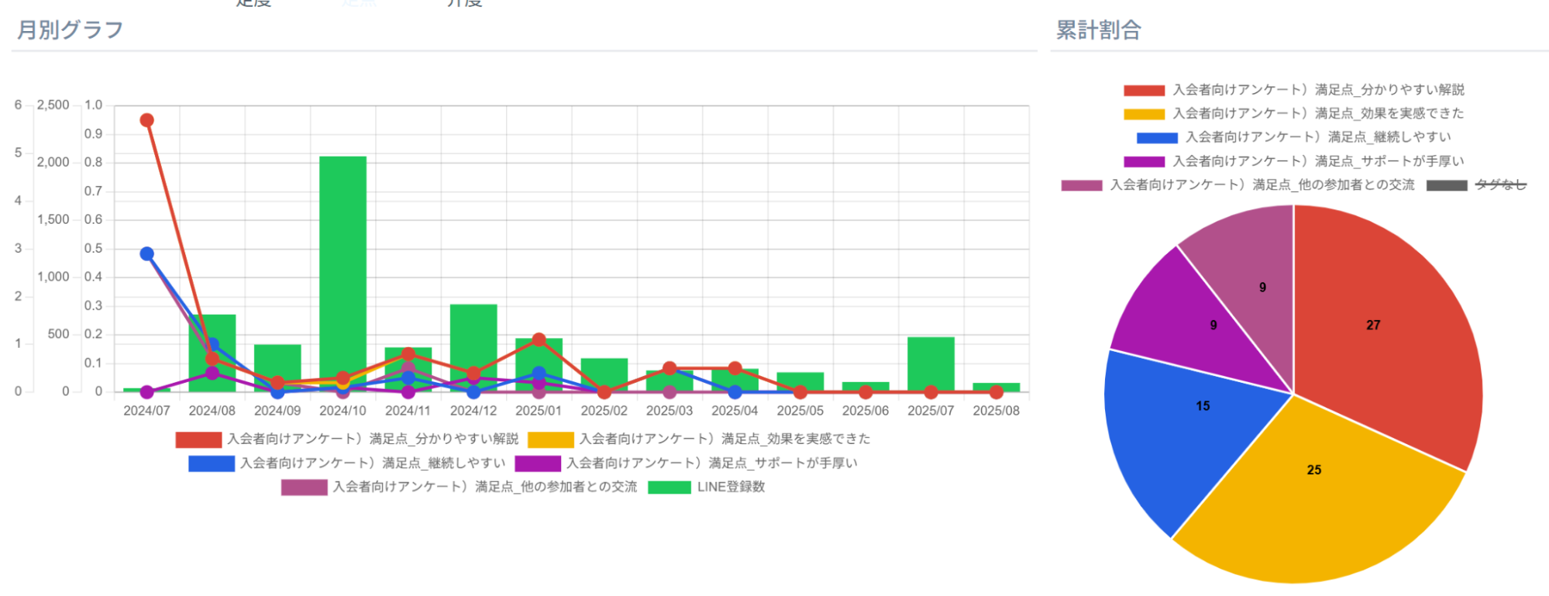Toggle 他の参加者との交流 series in bar chart legend

(x=459, y=487)
